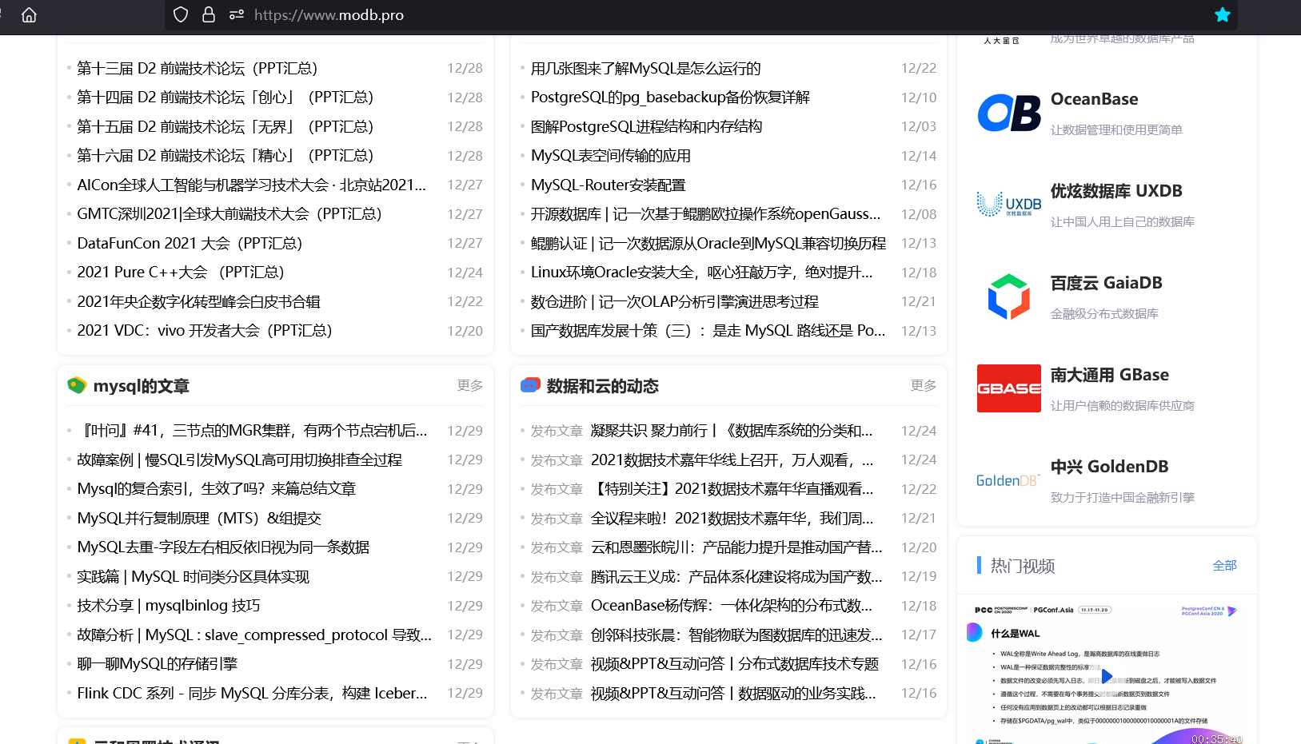Image resolution: width=1301 pixels, height=744 pixels.
Task: Open 更多 for the mysql的文章 section
Action: tap(469, 385)
